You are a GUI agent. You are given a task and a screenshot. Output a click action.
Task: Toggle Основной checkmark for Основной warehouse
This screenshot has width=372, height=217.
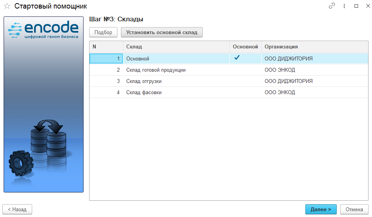(x=237, y=58)
